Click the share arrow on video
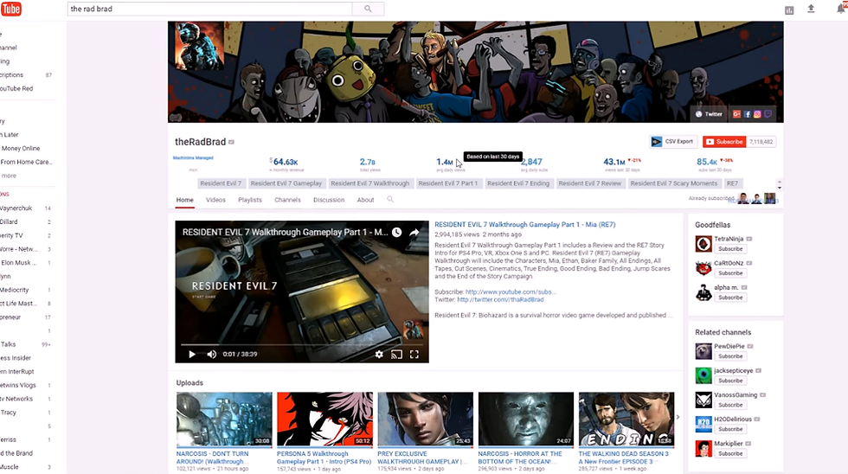Screen dimensions: 848x474 (x=414, y=233)
